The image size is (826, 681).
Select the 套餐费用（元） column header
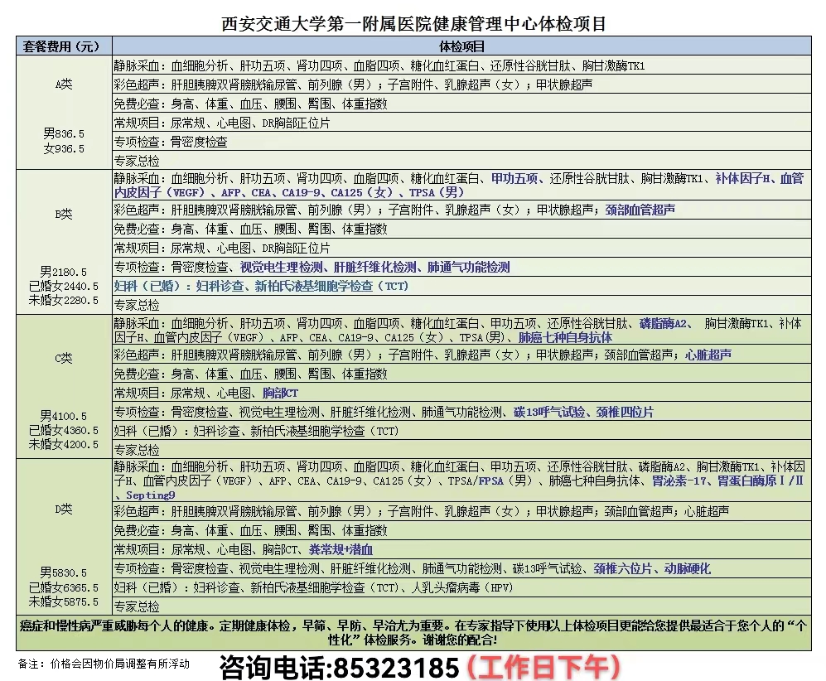[64, 46]
